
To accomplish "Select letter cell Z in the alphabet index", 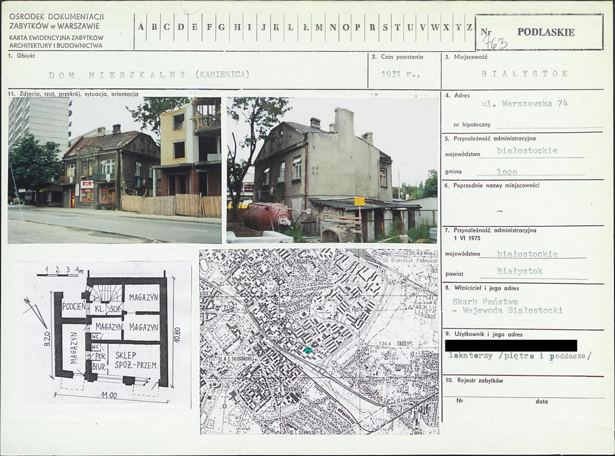I will pos(469,28).
